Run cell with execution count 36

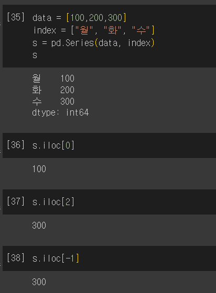[x=16, y=145]
